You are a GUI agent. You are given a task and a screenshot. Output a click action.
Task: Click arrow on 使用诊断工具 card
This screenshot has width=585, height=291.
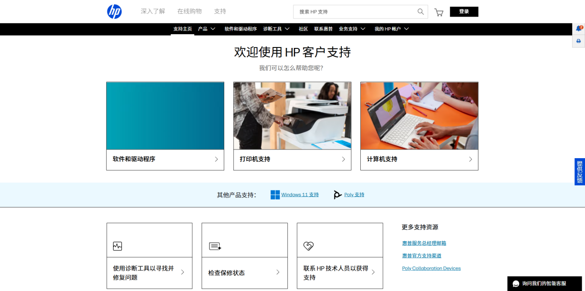pyautogui.click(x=183, y=272)
